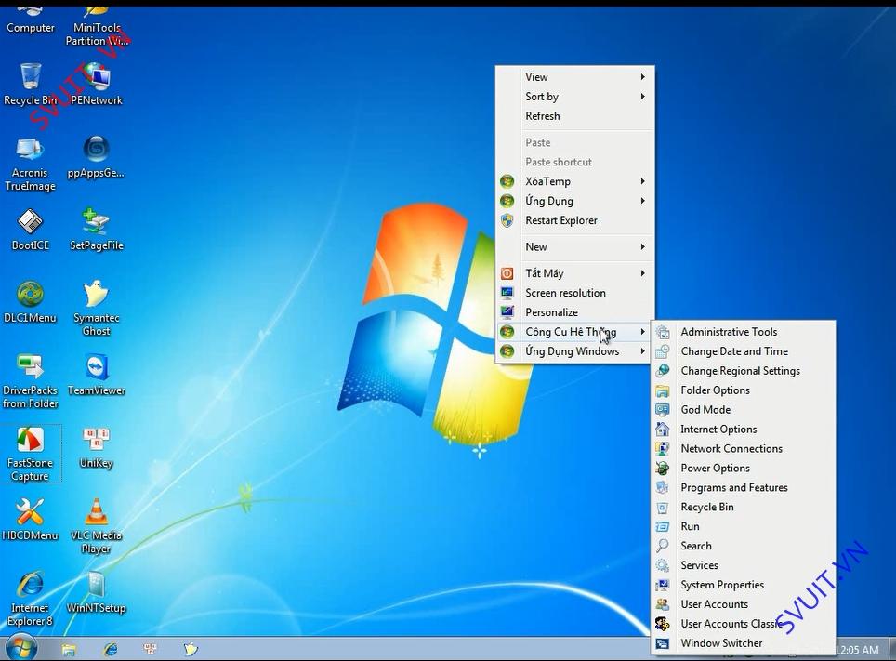Select the VLC Media Player desktop icon
Image resolution: width=896 pixels, height=661 pixels.
coord(96,526)
